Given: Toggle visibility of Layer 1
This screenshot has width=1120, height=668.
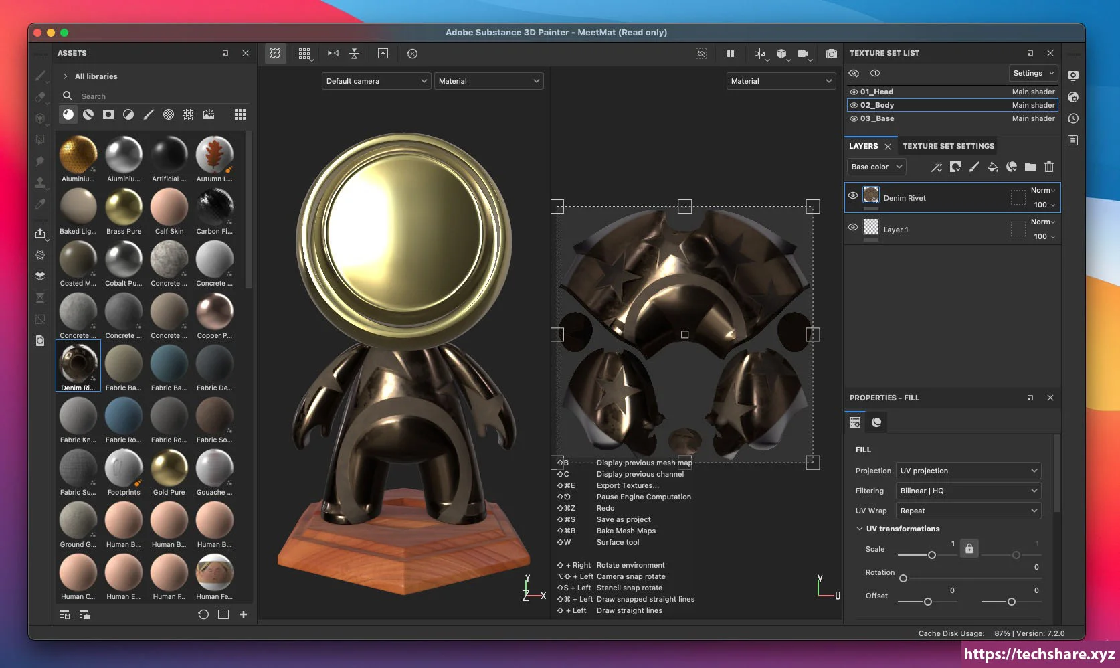Looking at the screenshot, I should pyautogui.click(x=853, y=228).
